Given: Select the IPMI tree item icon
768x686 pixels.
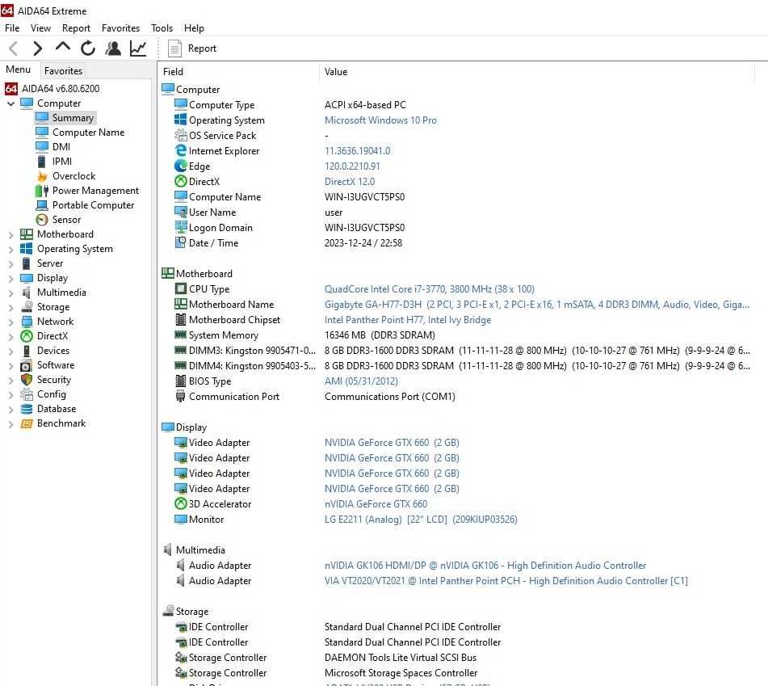Looking at the screenshot, I should pos(42,162).
